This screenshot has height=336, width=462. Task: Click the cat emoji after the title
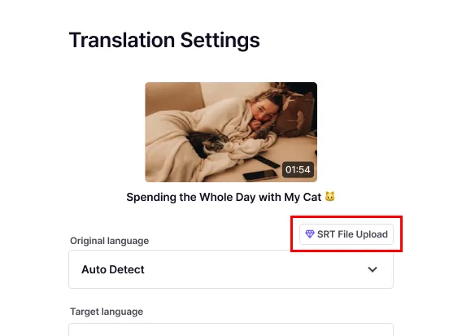330,197
